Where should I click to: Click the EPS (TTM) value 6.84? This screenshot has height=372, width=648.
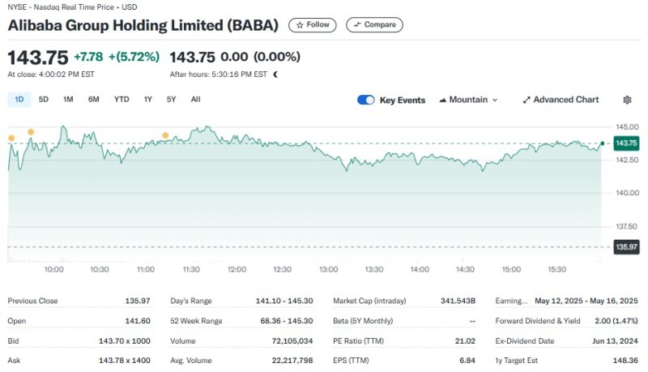pos(467,361)
